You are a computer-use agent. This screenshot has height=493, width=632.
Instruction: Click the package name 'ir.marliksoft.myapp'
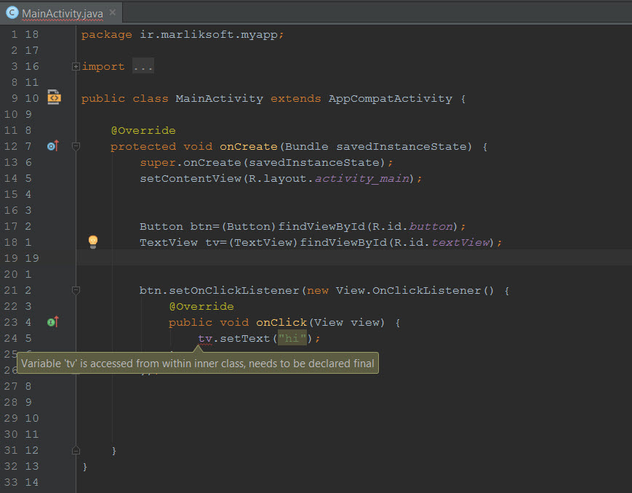click(209, 35)
